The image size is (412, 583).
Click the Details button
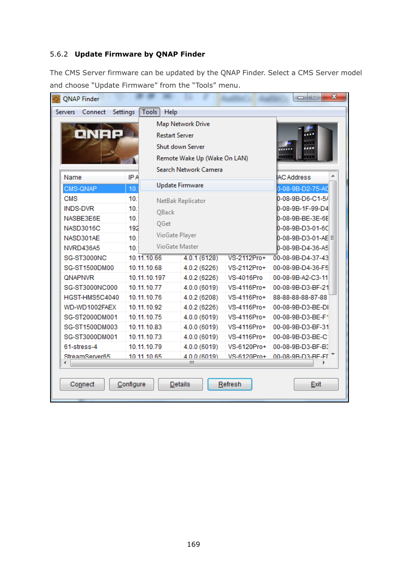[180, 384]
